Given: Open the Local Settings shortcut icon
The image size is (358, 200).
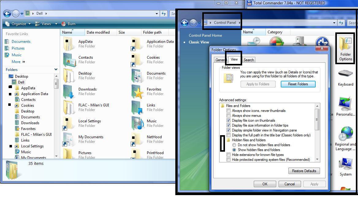Looking at the screenshot, I should pyautogui.click(x=68, y=124).
